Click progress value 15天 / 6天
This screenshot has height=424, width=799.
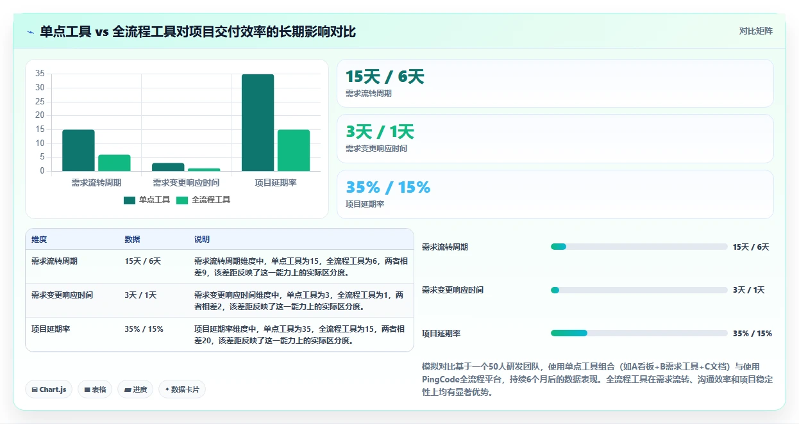751,247
